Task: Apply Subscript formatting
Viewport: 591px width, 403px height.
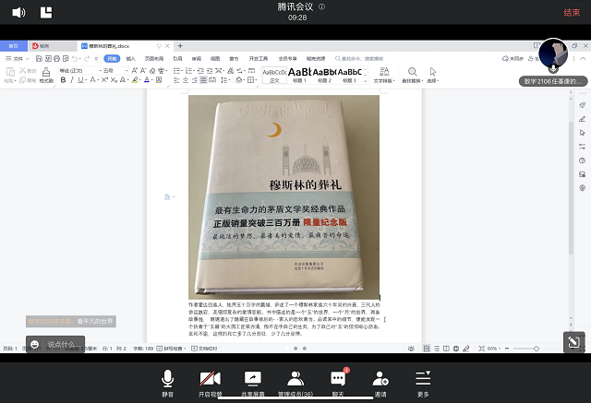Action: click(x=114, y=80)
